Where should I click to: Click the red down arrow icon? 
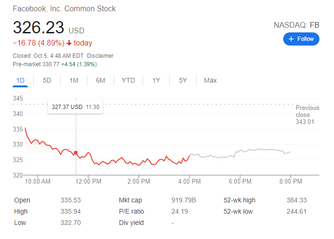click(x=69, y=43)
